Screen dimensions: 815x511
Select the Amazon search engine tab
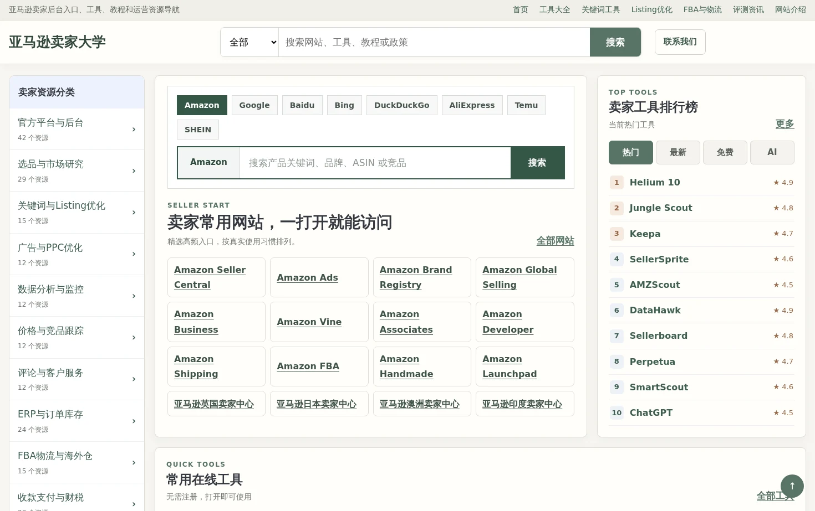[202, 105]
